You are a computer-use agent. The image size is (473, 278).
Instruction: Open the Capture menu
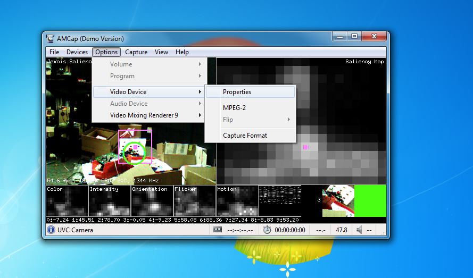point(136,52)
